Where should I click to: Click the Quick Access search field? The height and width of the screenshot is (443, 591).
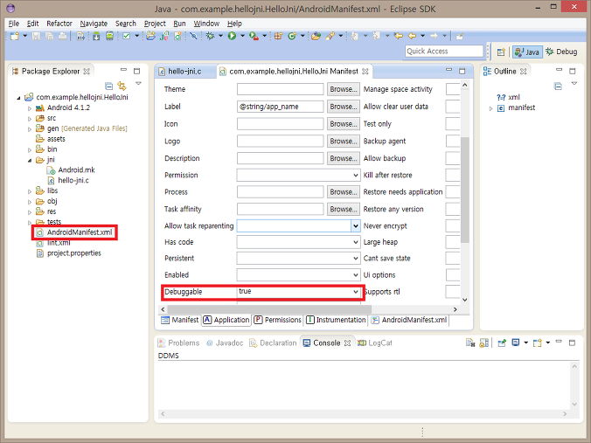pos(444,52)
